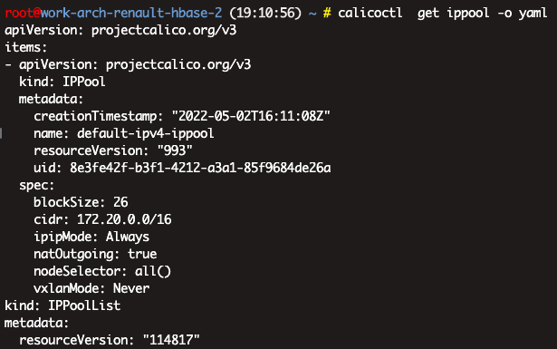The height and width of the screenshot is (349, 557).
Task: Click the hostname work-arch-renault-hbase-2
Action: 131,14
